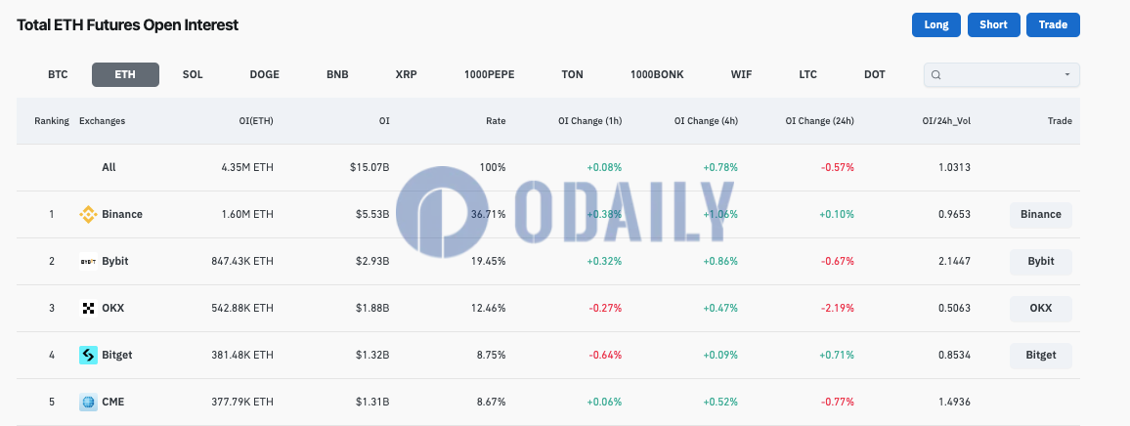The width and height of the screenshot is (1130, 426).
Task: Click the blue Trade button
Action: coord(1053,24)
